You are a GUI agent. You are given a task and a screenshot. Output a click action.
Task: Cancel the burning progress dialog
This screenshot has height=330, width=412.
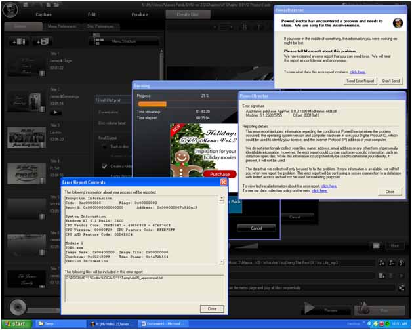pos(256,228)
